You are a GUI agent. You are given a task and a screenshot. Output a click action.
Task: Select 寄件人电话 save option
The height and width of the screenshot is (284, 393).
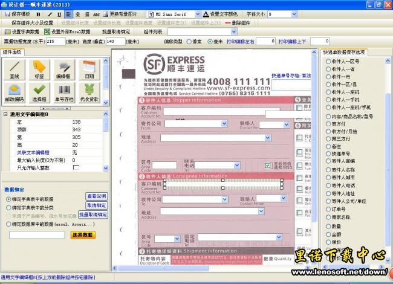point(328,186)
